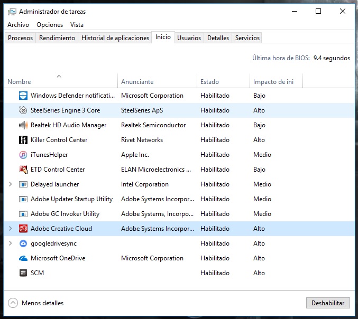Image resolution: width=358 pixels, height=319 pixels.
Task: Switch to the Rendimiento tab
Action: 57,38
